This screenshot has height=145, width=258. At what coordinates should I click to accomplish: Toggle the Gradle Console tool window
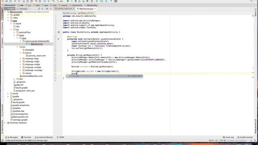pyautogui.click(x=245, y=137)
